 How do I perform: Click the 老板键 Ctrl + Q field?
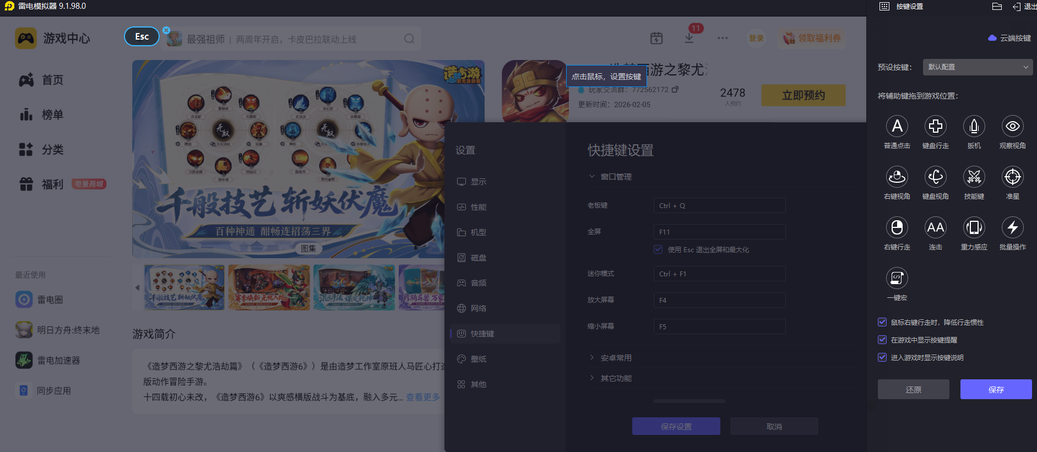[x=719, y=205]
